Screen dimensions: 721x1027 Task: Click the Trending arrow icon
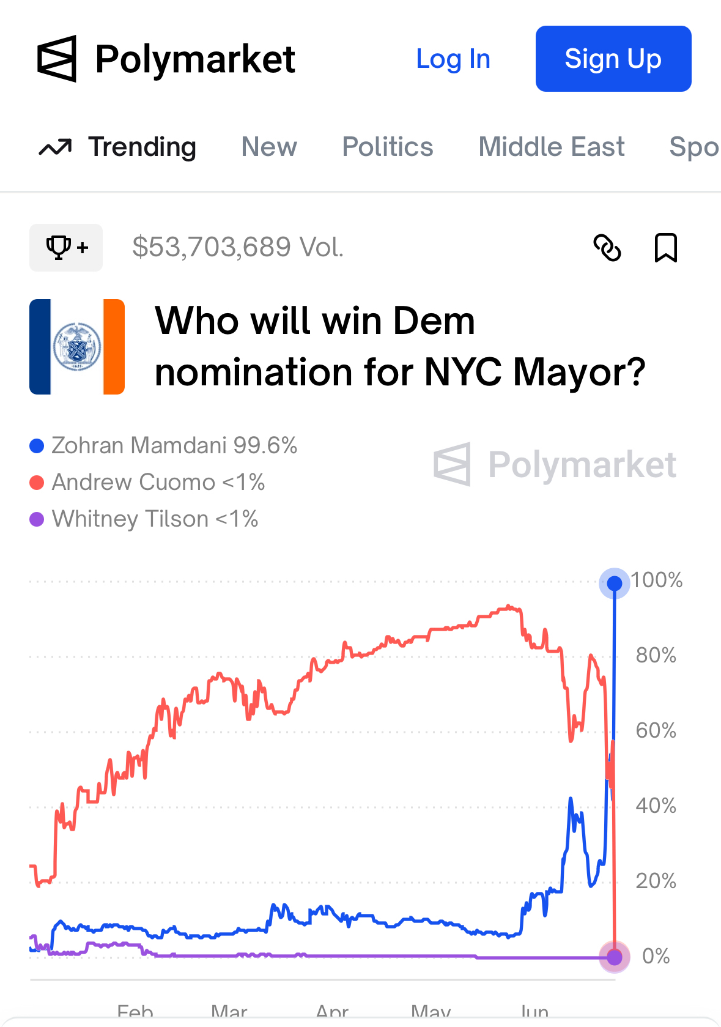pyautogui.click(x=55, y=147)
